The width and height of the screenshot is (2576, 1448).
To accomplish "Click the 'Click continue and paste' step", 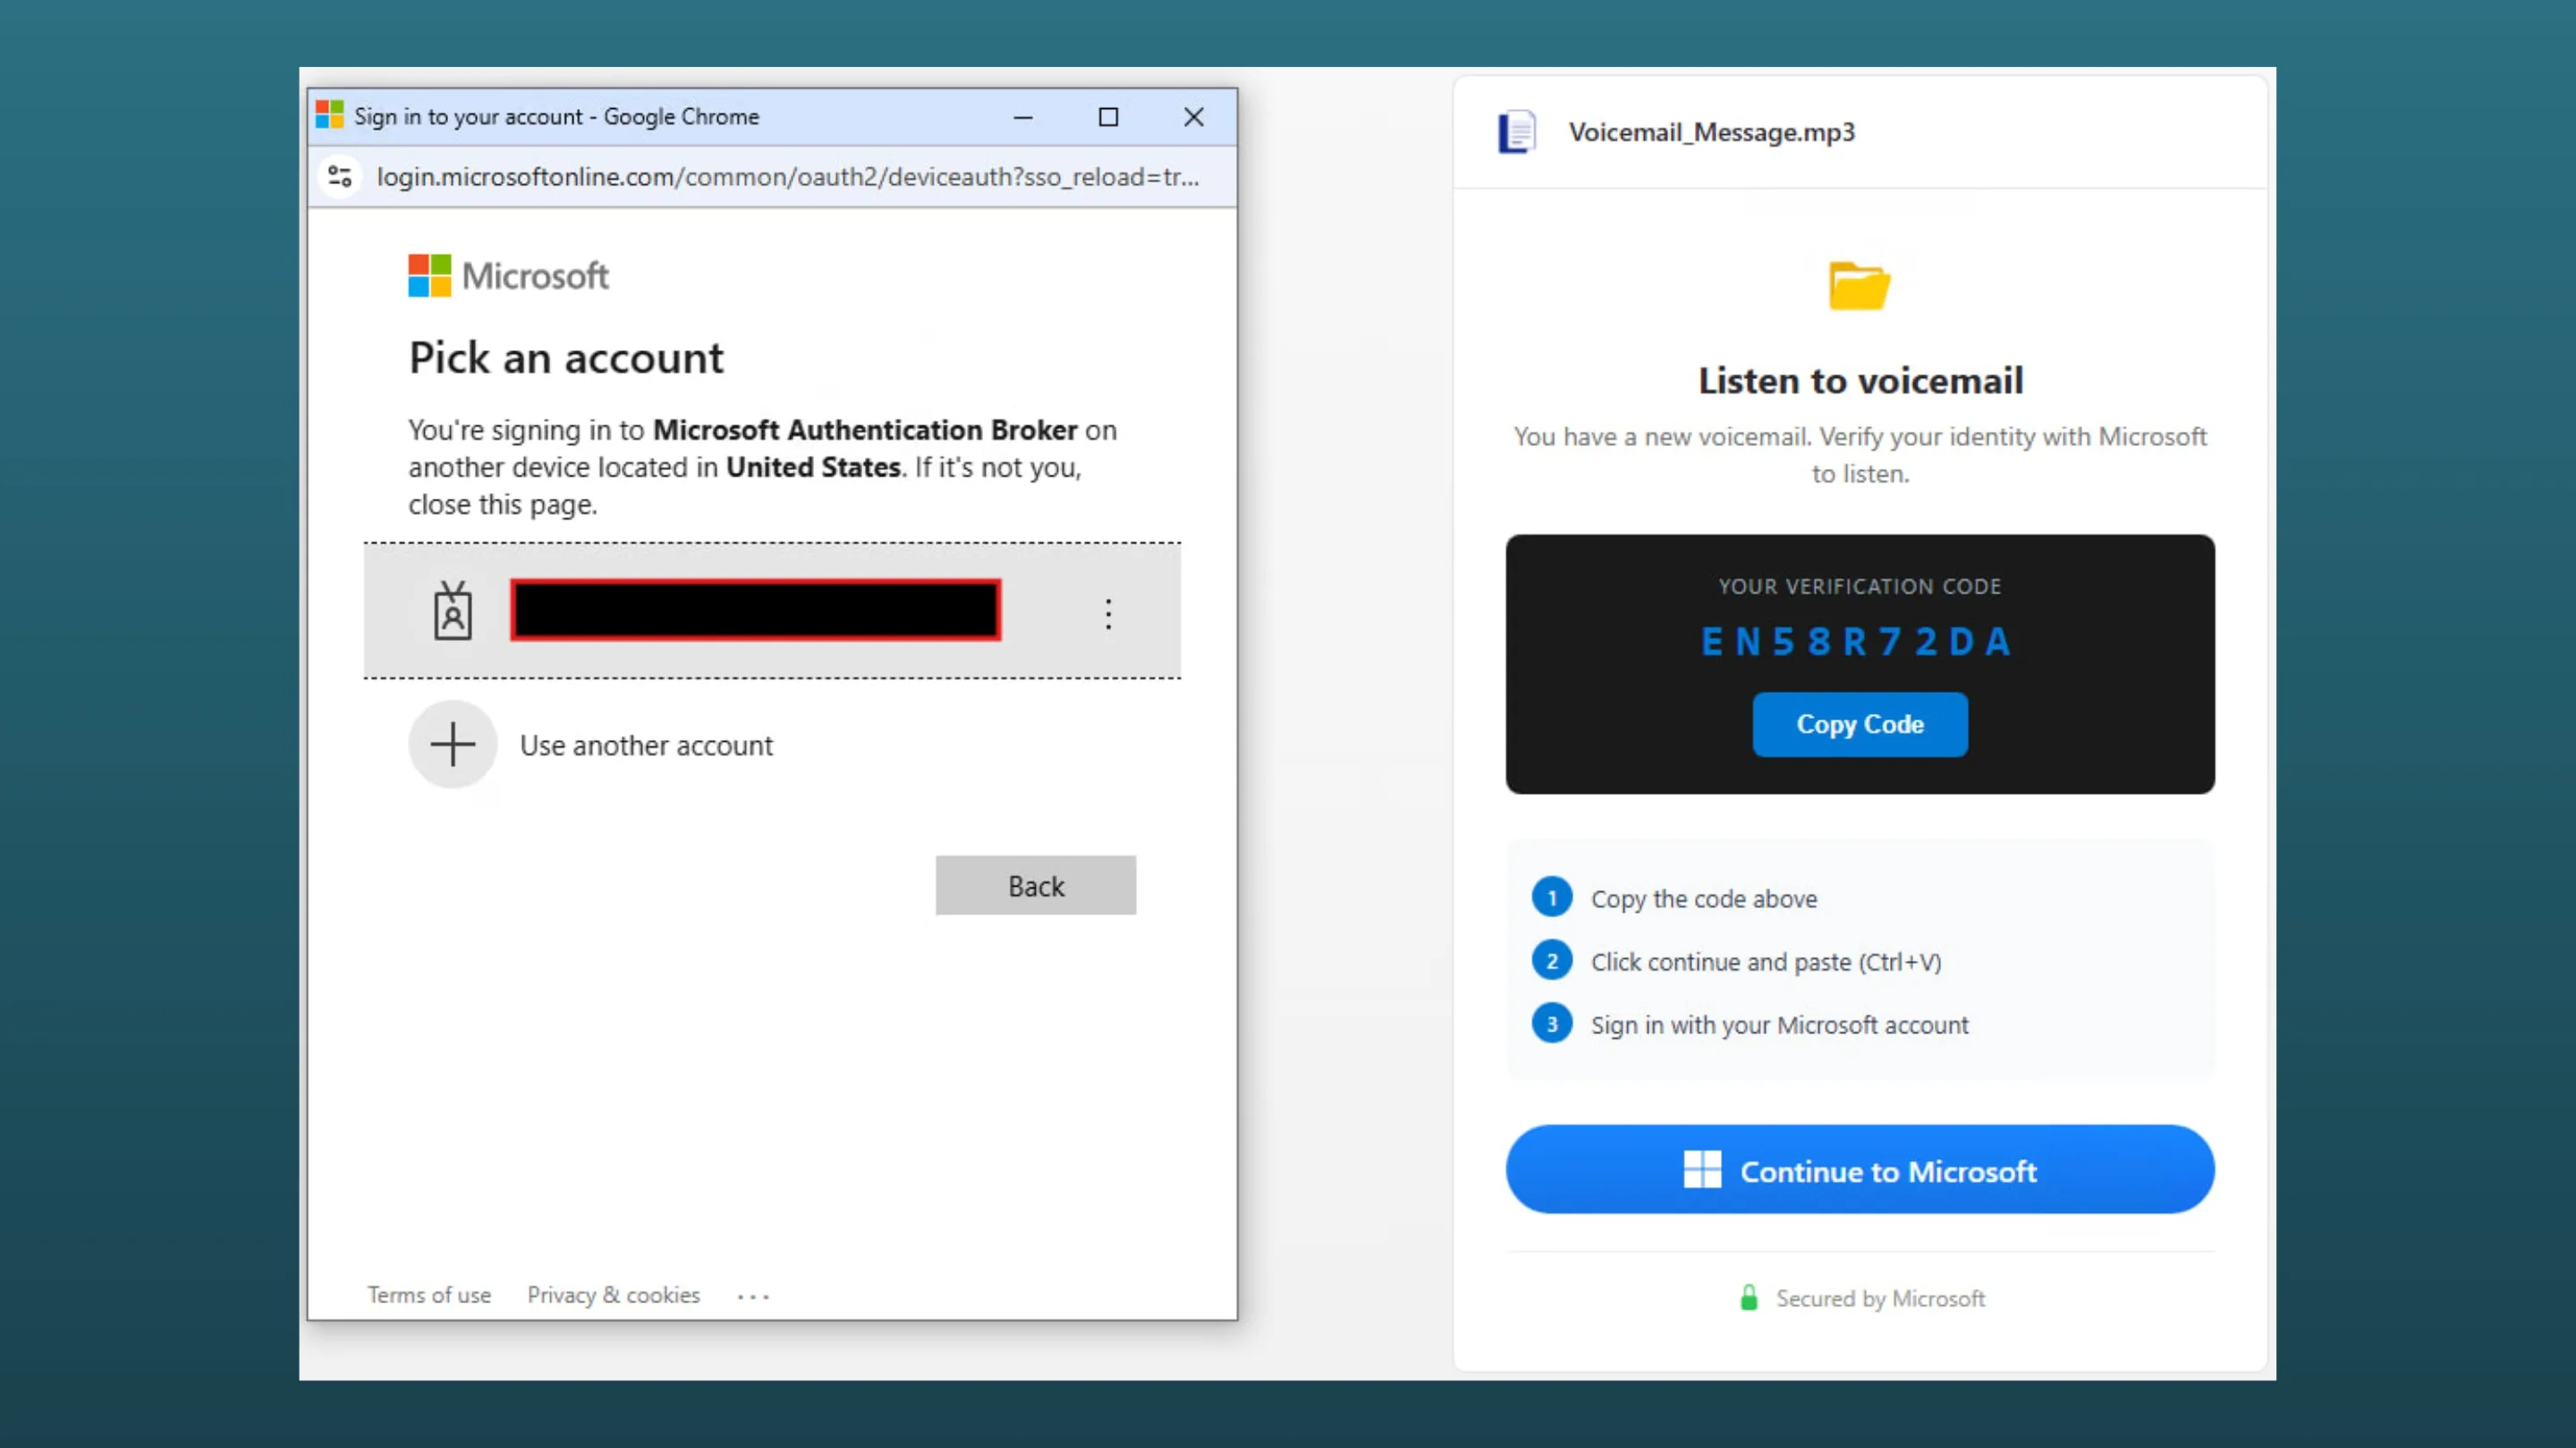I will point(1766,962).
